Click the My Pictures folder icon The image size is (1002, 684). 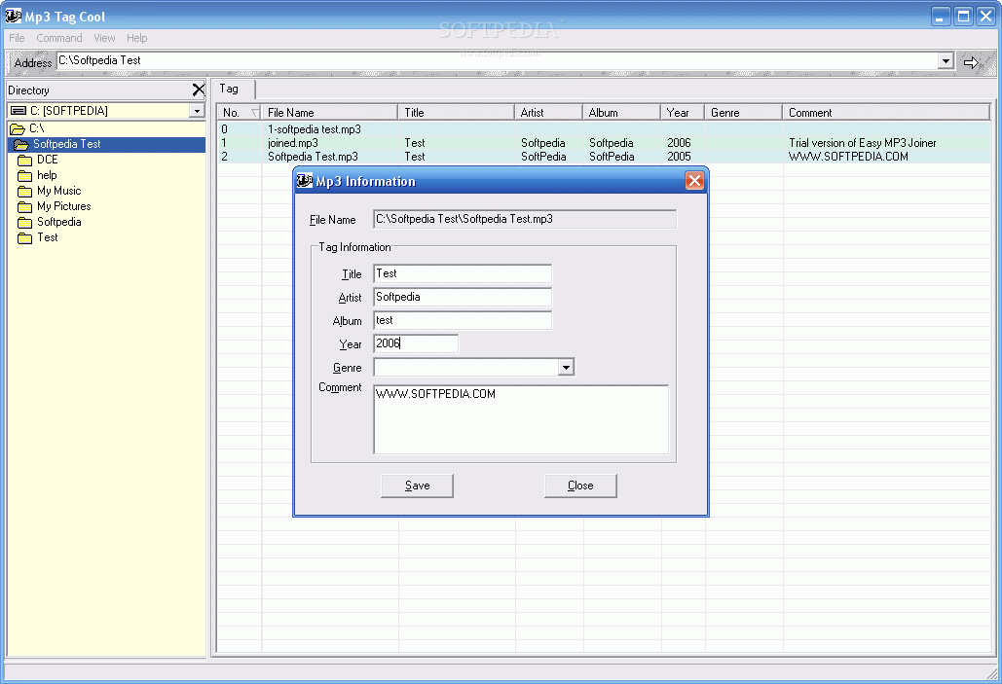click(25, 207)
